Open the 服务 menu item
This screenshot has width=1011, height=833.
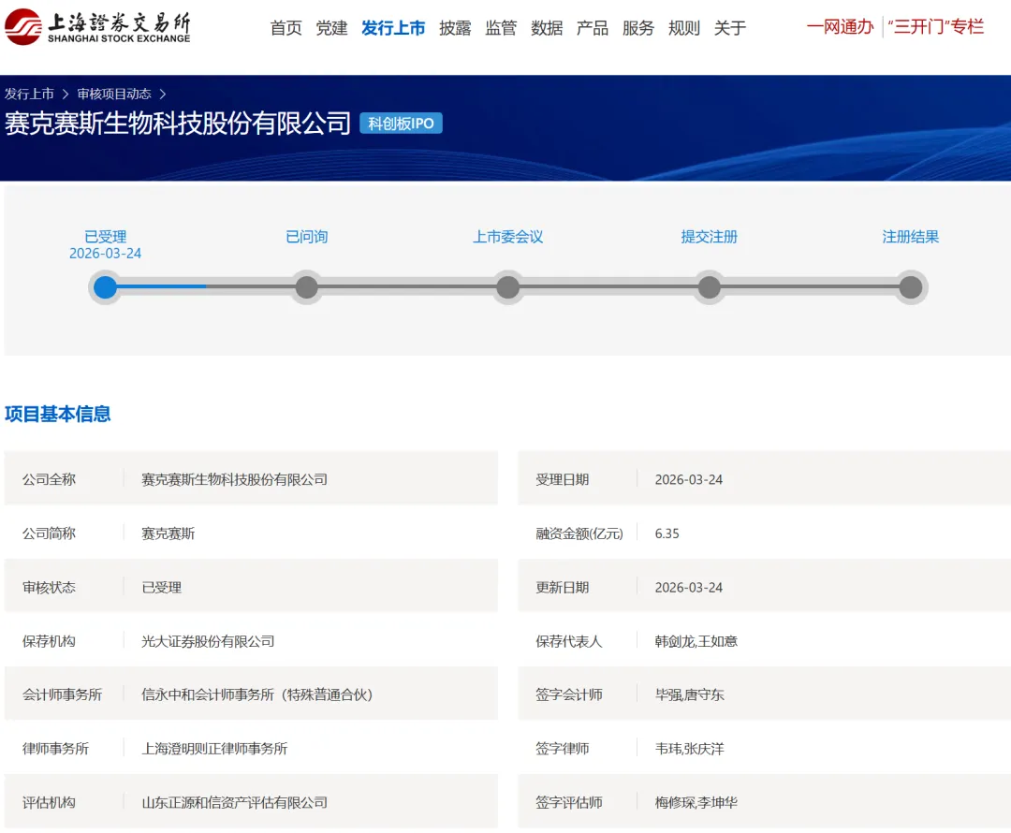638,28
